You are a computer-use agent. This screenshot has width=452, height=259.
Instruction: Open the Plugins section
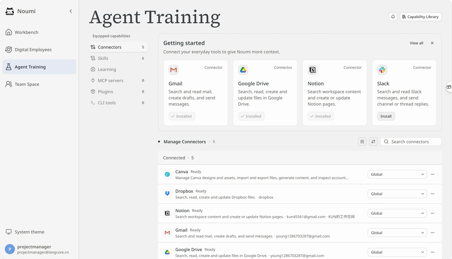(x=118, y=92)
